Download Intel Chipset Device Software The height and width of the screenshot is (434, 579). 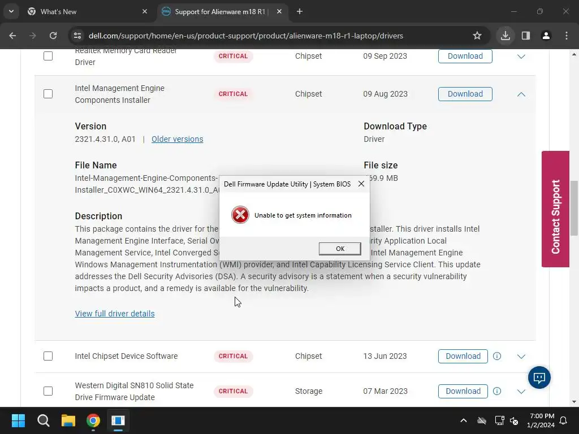click(463, 356)
